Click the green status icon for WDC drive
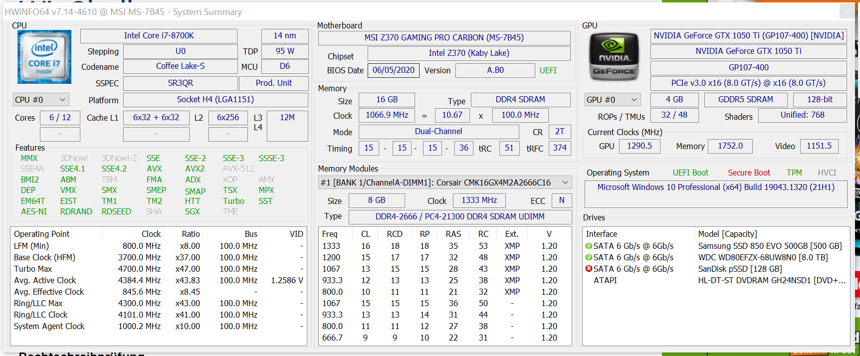 tap(589, 257)
